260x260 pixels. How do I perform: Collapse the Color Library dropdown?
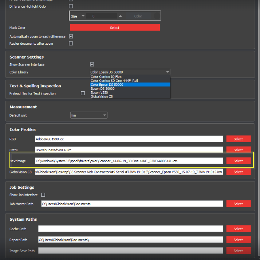(167, 72)
